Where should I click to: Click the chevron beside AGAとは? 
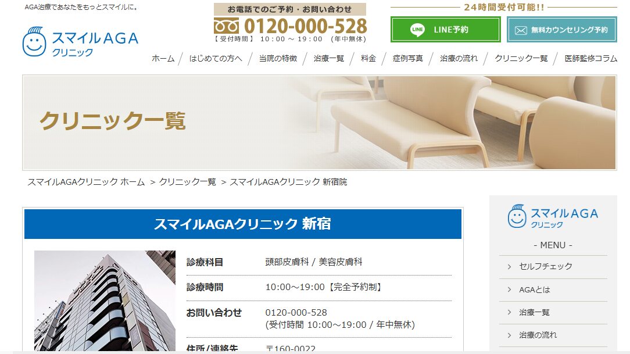(510, 289)
